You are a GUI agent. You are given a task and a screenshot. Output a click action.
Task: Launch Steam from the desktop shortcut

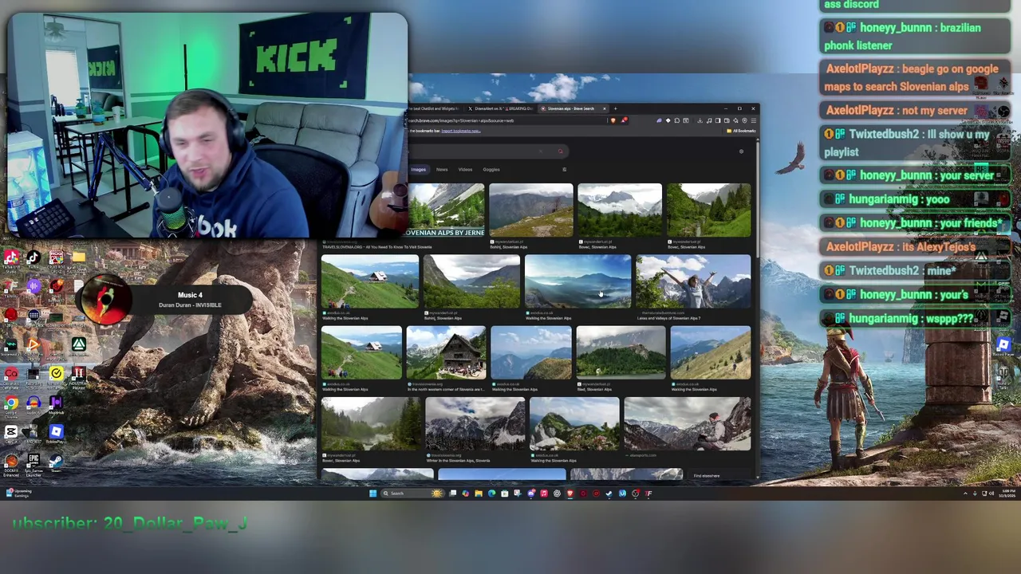56,462
